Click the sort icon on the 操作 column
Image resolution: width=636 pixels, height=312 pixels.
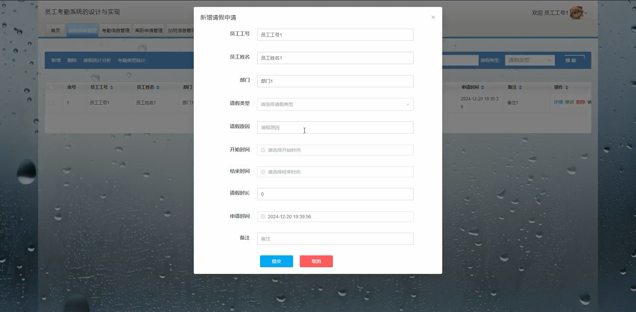(x=567, y=87)
